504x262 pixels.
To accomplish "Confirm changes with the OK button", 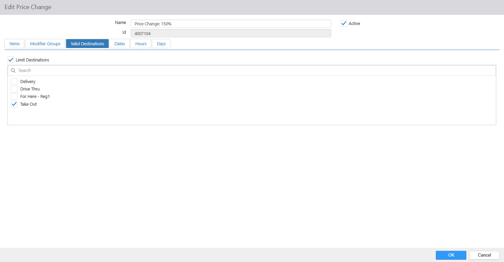I will pos(451,255).
